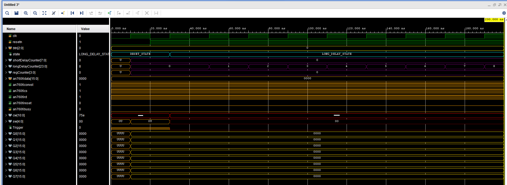
Task: Save the waveform configuration
Action: [x=16, y=13]
